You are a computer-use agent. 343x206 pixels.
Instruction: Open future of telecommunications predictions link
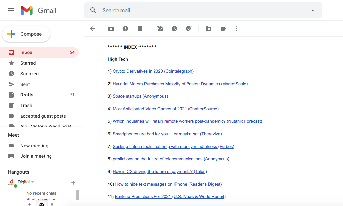(171, 159)
